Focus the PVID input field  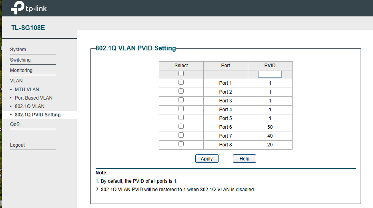[270, 74]
